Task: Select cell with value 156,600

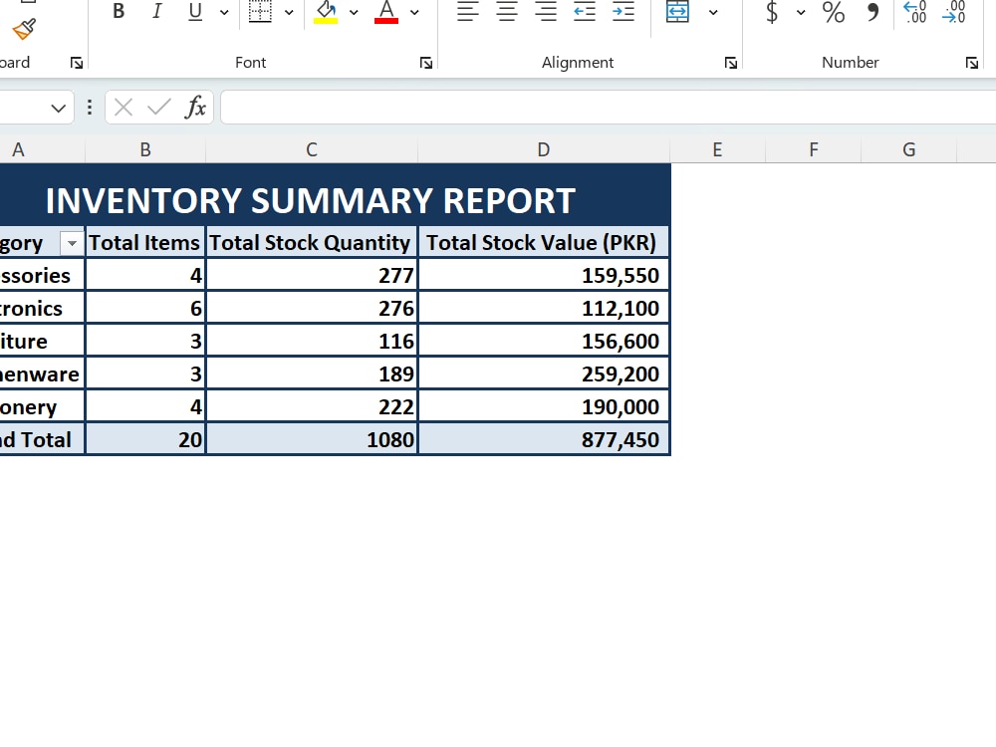Action: 544,341
